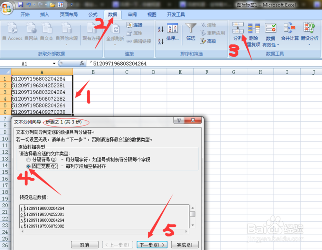Open the Review (审阅) tab
Image resolution: width=322 pixels, height=250 pixels.
click(132, 14)
